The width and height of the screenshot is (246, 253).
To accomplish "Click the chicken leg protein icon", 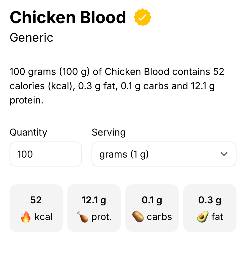I will coord(82,217).
